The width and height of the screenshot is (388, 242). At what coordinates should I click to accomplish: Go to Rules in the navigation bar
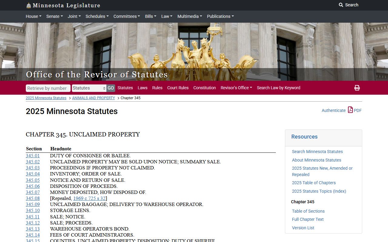click(157, 88)
